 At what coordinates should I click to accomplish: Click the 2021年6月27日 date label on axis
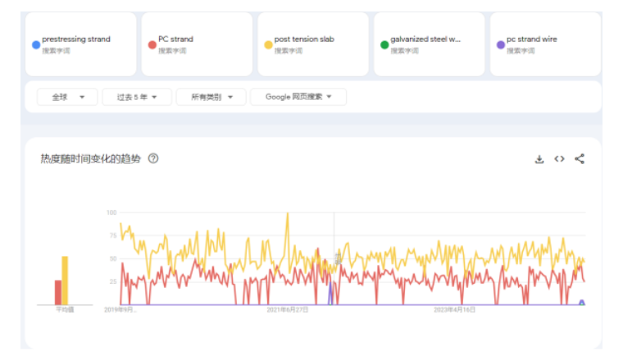[287, 310]
